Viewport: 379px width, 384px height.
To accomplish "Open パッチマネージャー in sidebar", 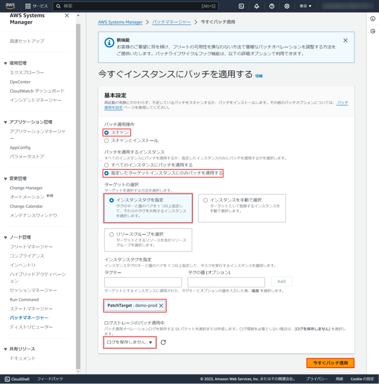I will pos(29,318).
